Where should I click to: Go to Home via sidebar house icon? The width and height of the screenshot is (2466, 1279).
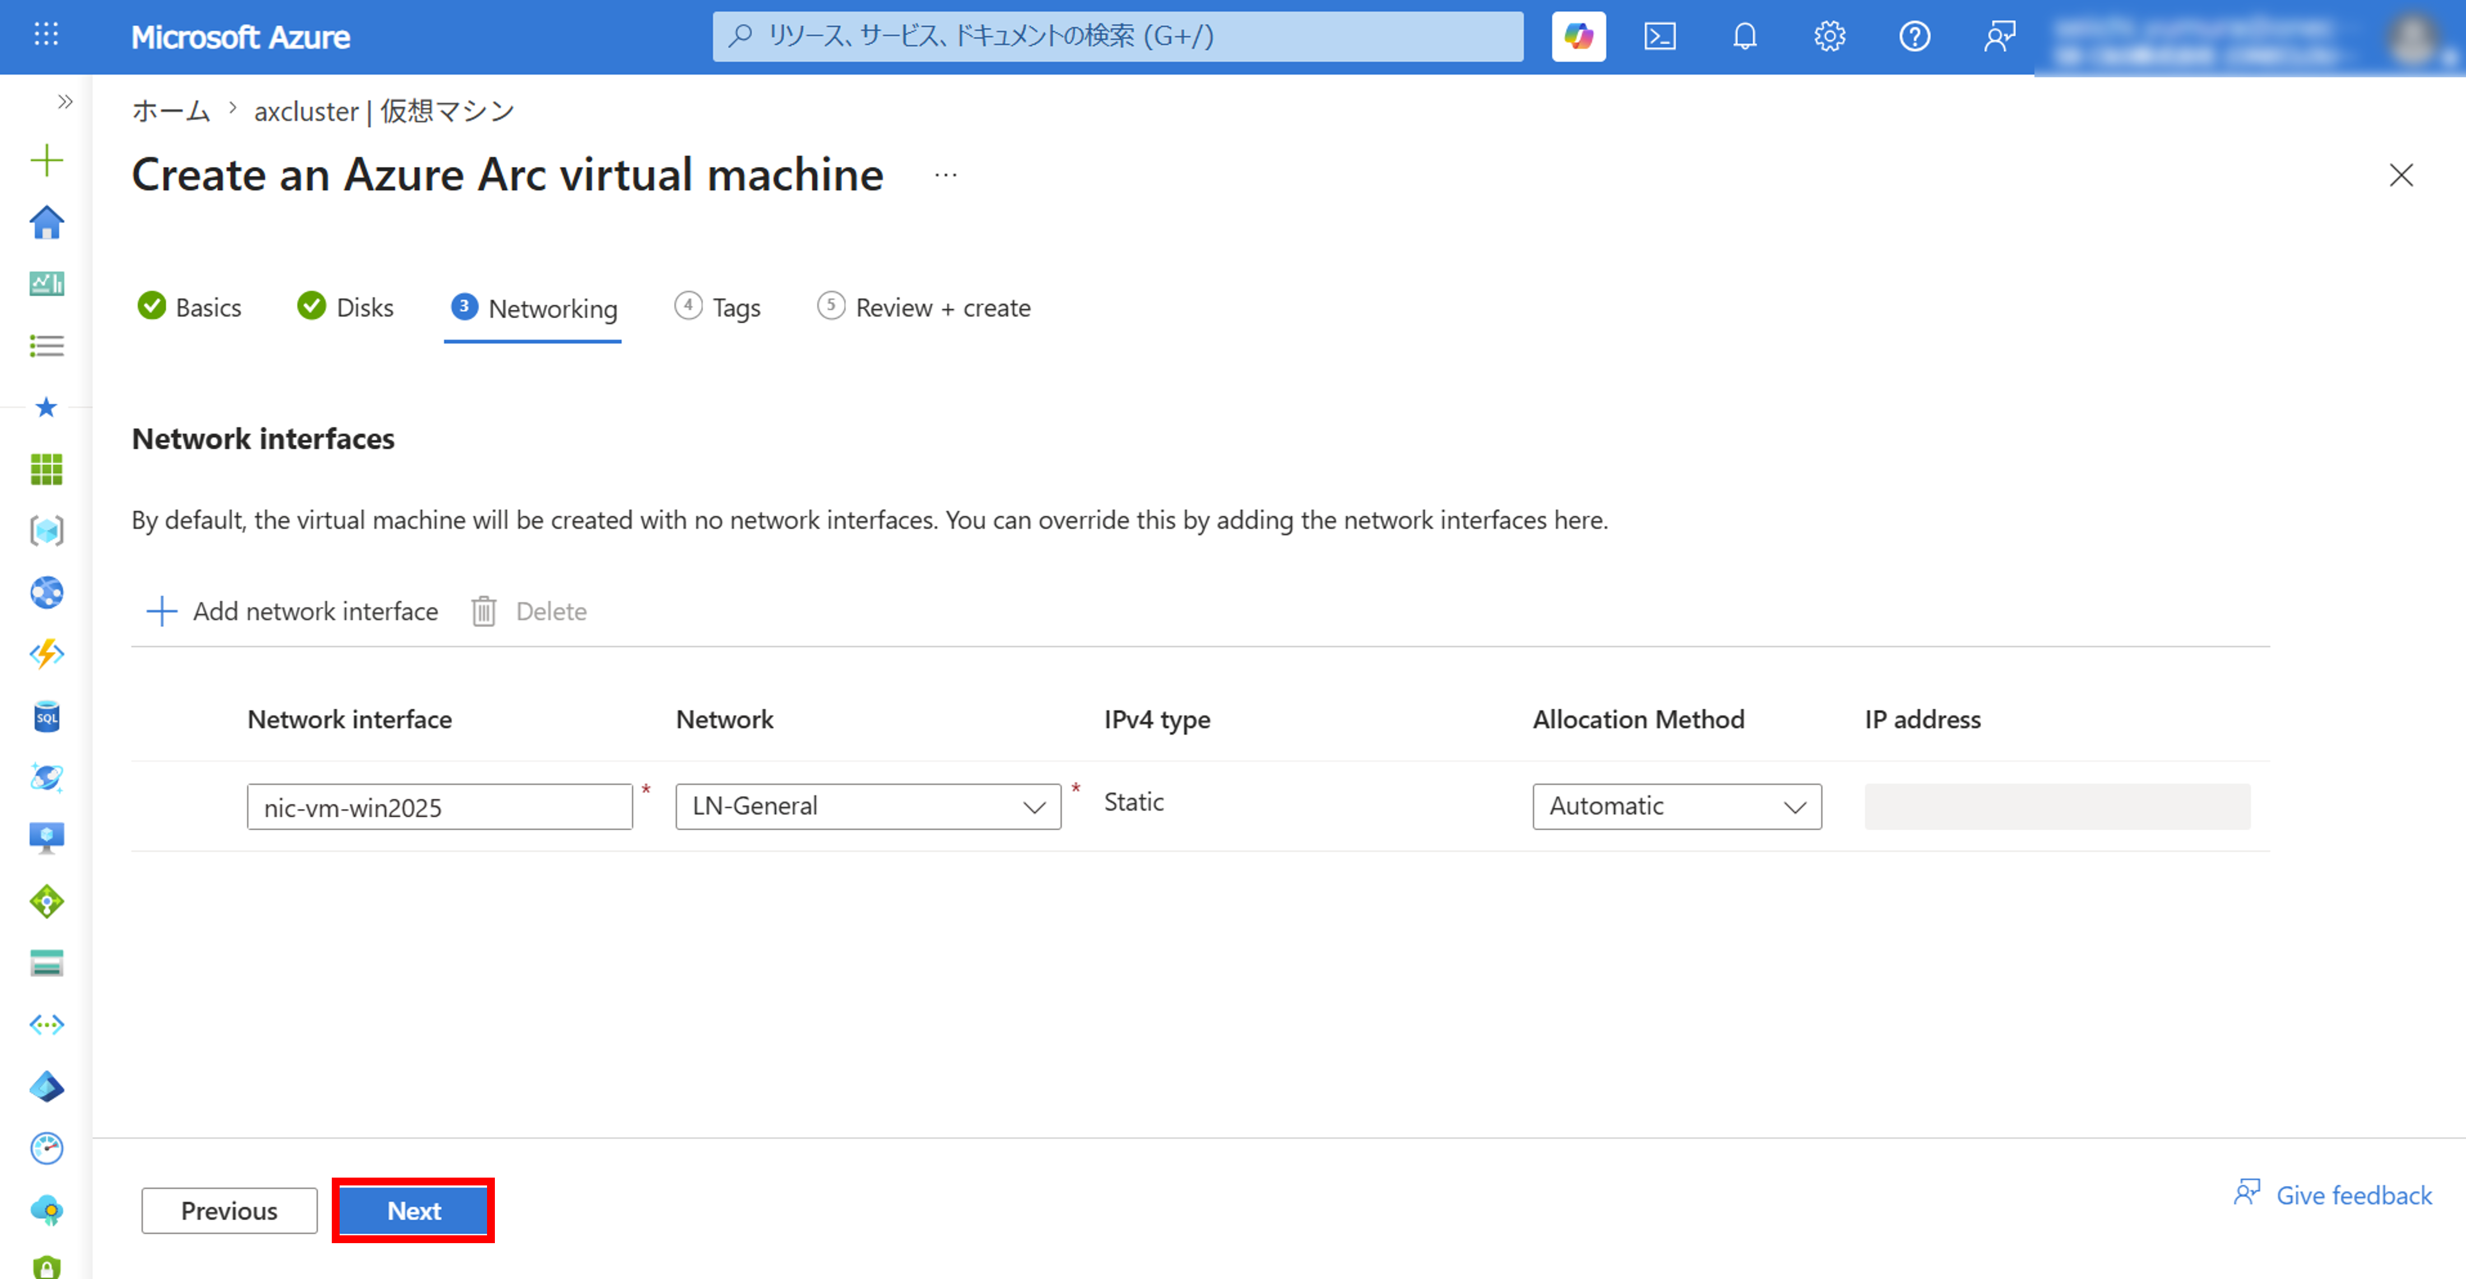[46, 222]
